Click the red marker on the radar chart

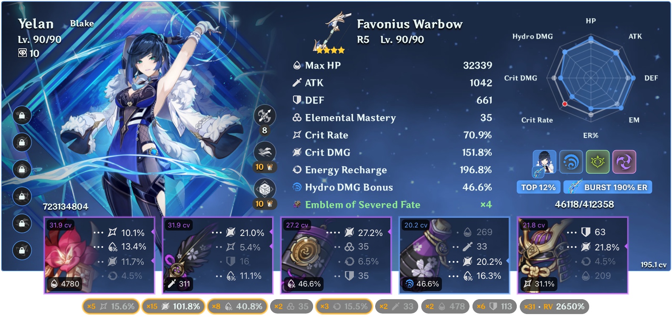[x=565, y=104]
